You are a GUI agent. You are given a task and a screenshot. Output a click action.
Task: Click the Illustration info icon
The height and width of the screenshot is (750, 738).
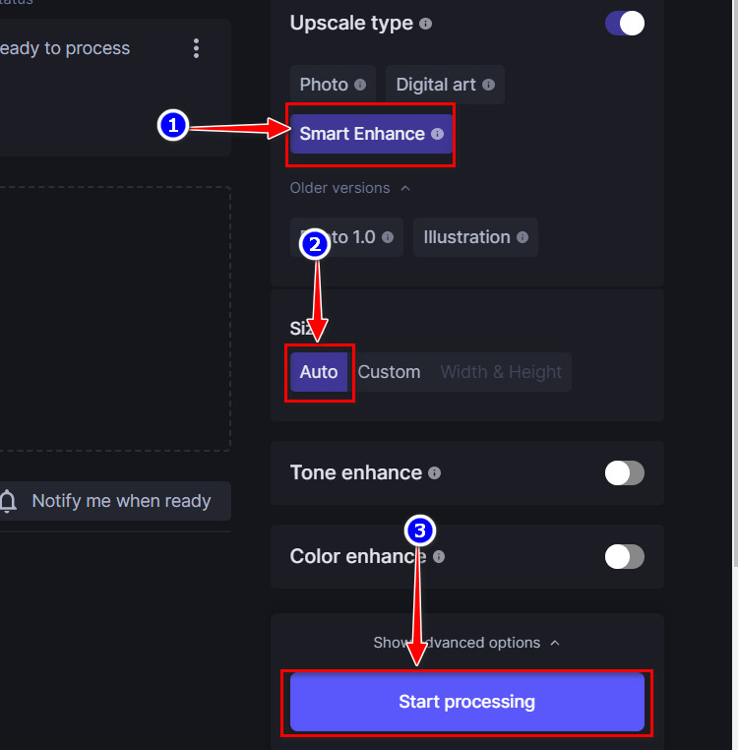[x=523, y=237]
